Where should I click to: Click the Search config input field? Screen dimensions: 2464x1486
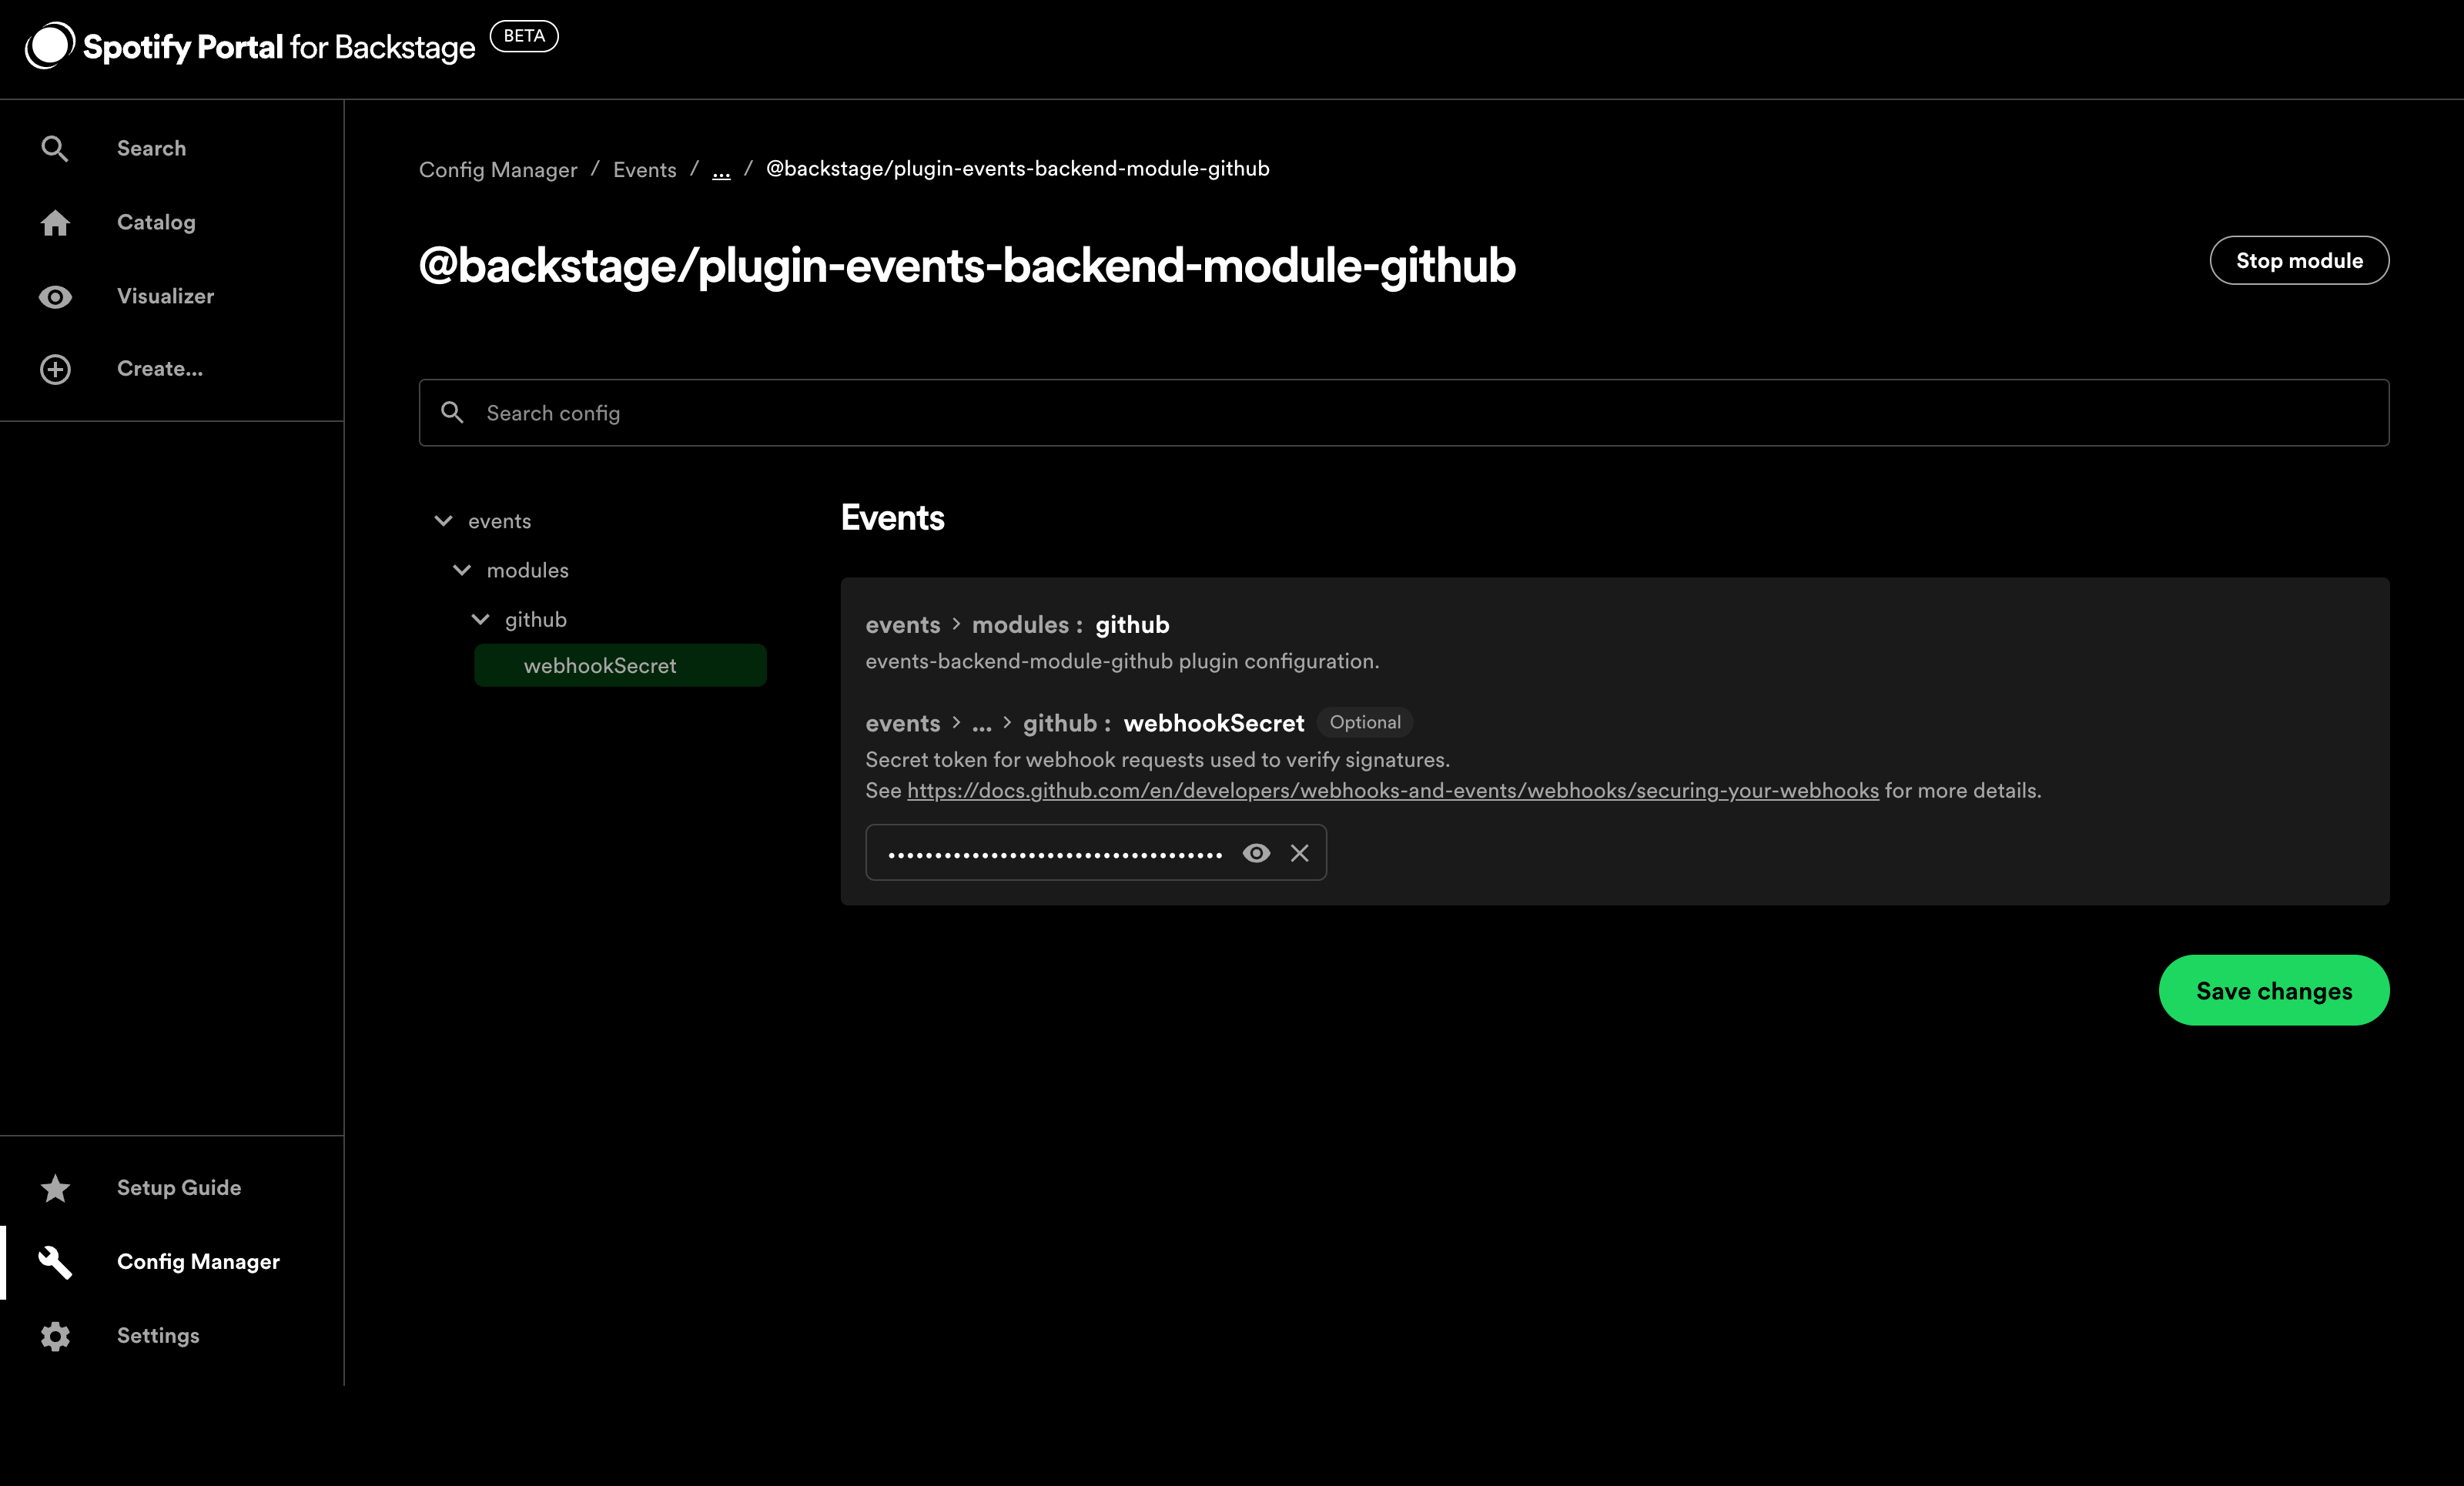1404,412
